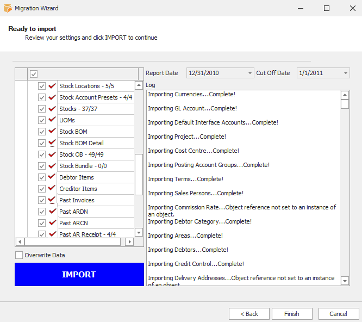Viewport: 362px width, 322px height.
Task: Click the item list scroll down arrow
Action: click(139, 232)
